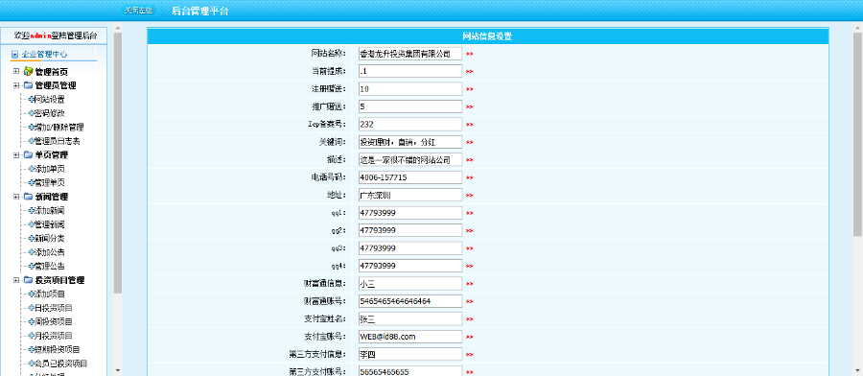Open 添加公告 in sidebar

click(50, 252)
